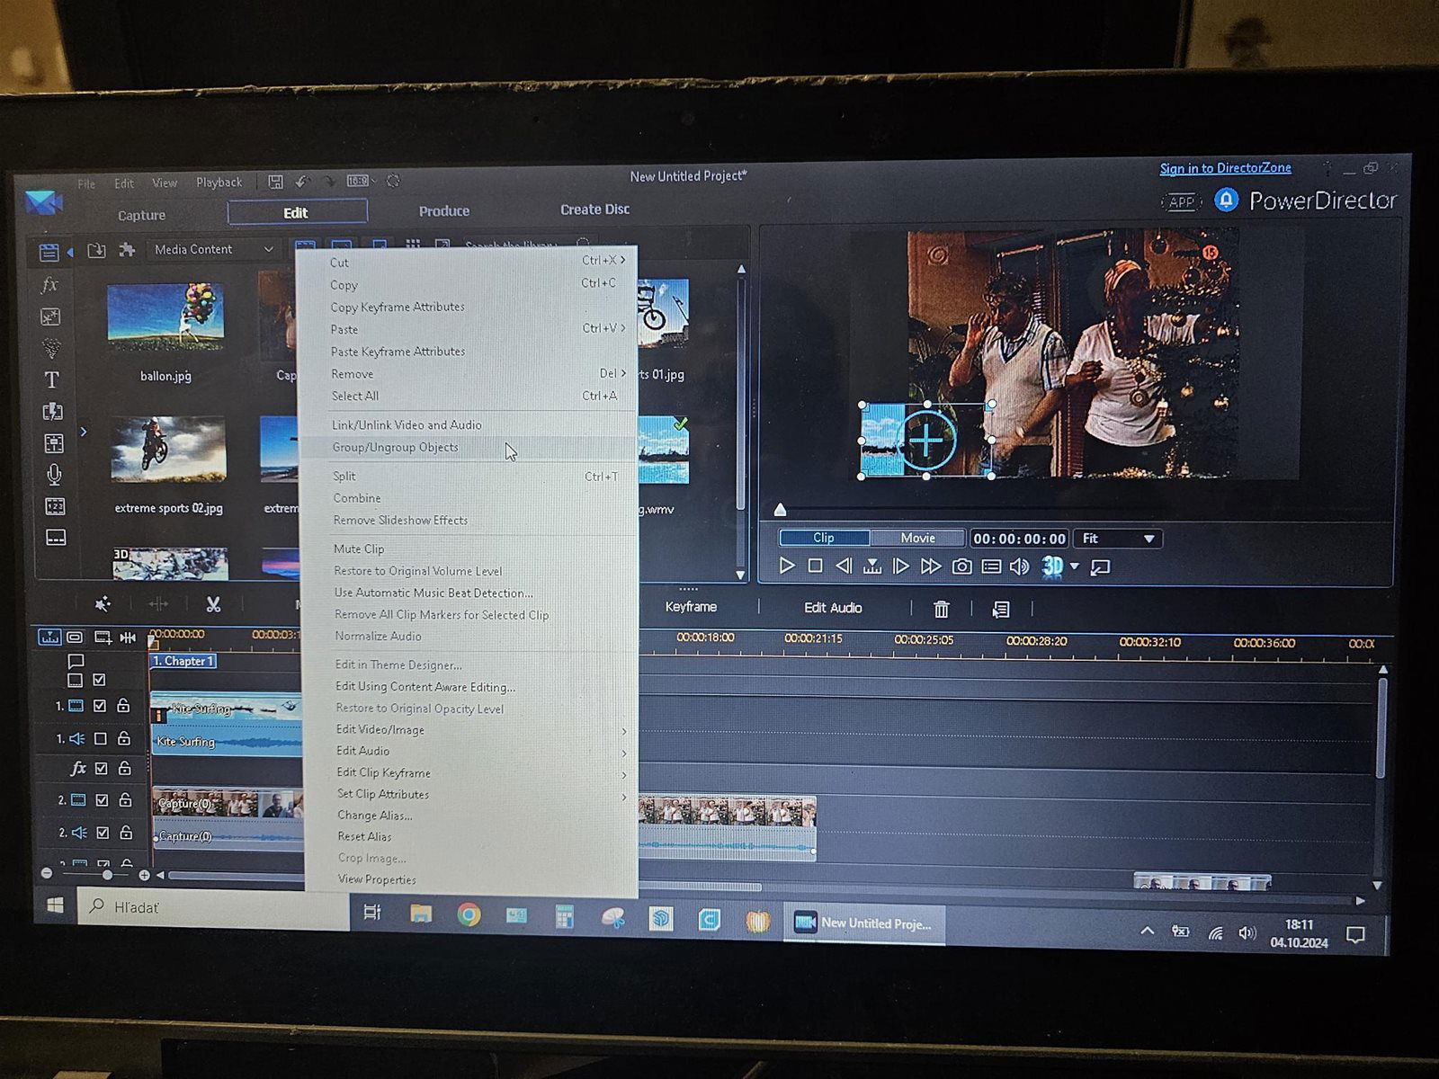Click the scissors split icon
Viewport: 1439px width, 1079px height.
pos(213,604)
